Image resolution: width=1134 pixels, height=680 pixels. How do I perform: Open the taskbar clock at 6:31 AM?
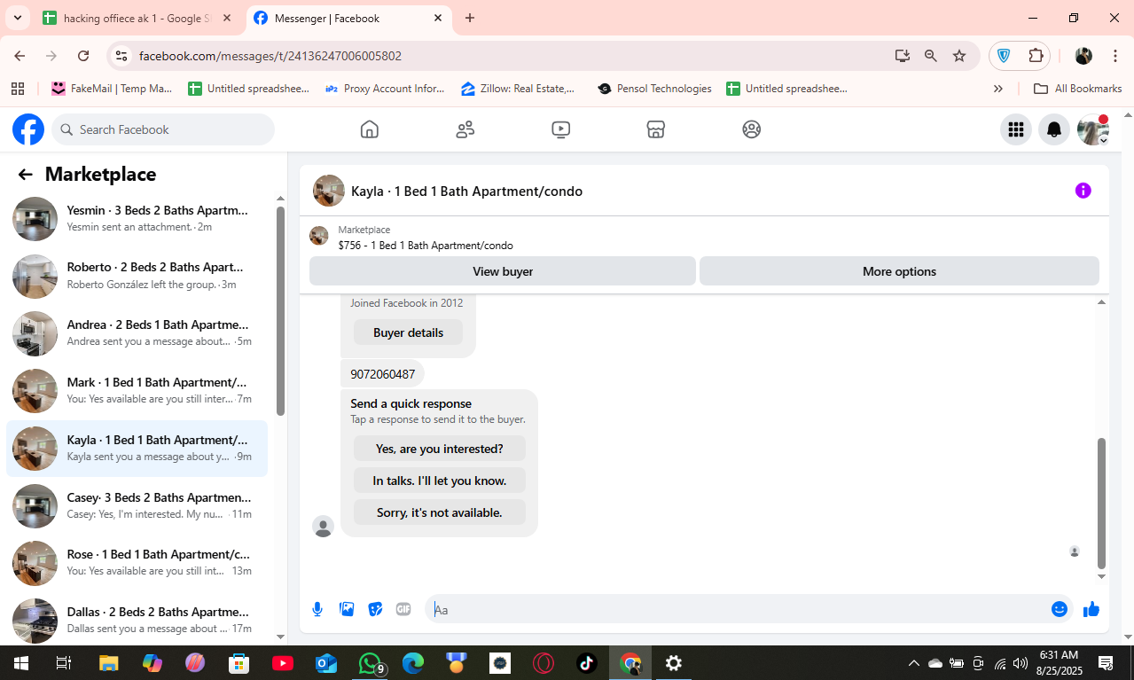pos(1058,663)
